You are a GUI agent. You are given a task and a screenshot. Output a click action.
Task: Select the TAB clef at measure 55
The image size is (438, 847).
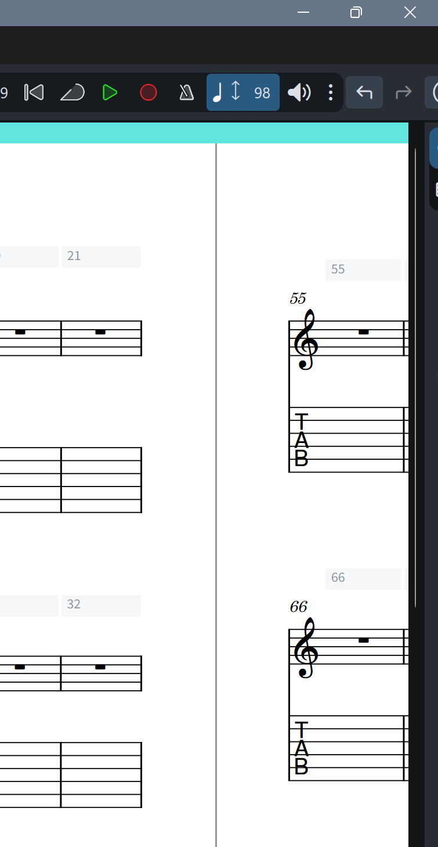301,440
